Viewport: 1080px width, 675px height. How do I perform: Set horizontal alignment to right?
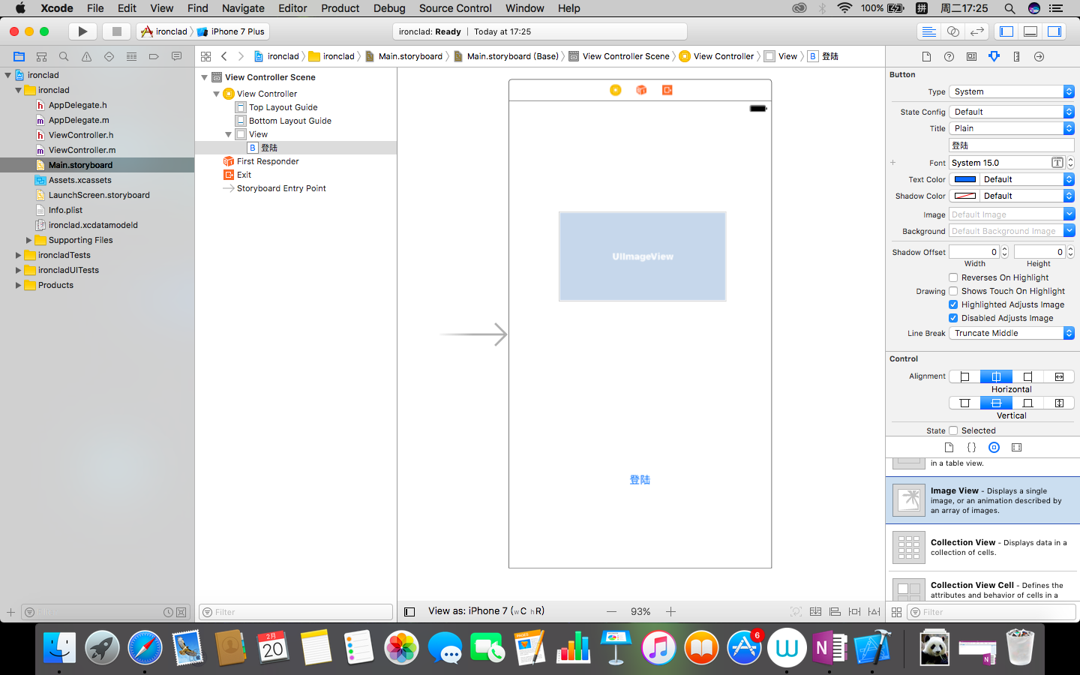[1027, 376]
